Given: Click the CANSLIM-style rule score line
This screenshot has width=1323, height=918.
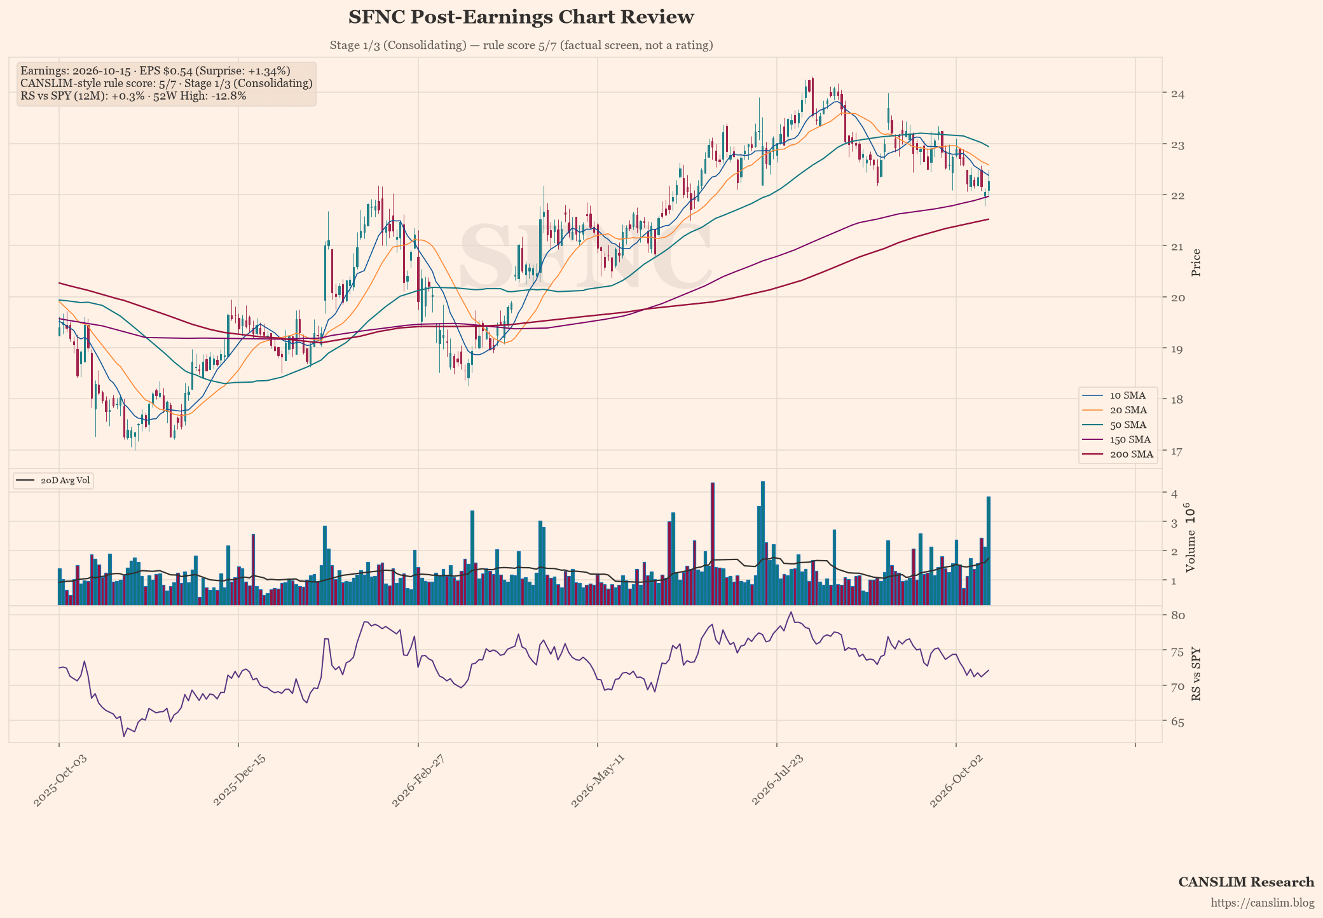Looking at the screenshot, I should click(x=167, y=83).
